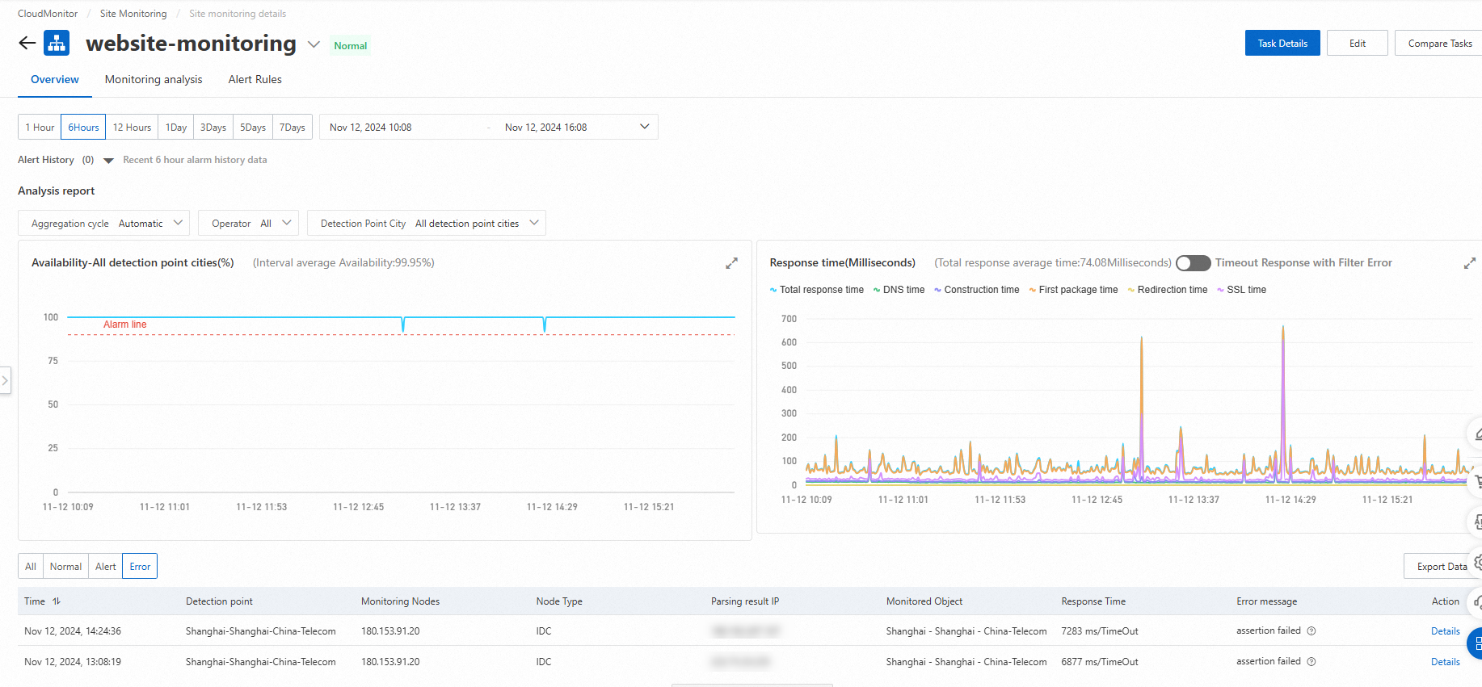The width and height of the screenshot is (1482, 687).
Task: Open the Aggregation cycle dropdown
Action: (x=103, y=224)
